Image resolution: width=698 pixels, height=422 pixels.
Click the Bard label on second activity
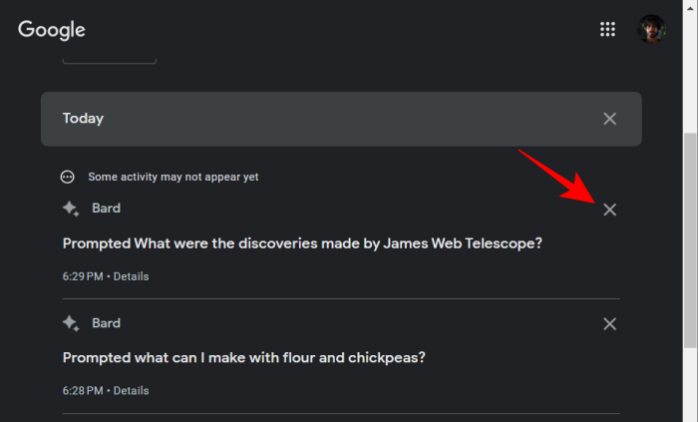(x=106, y=323)
